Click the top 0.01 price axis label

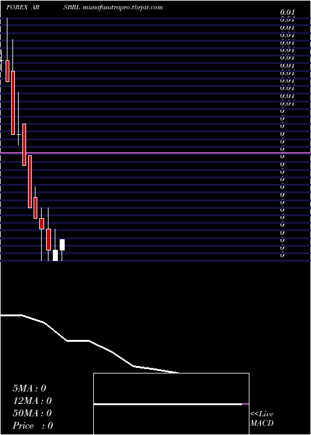287,12
